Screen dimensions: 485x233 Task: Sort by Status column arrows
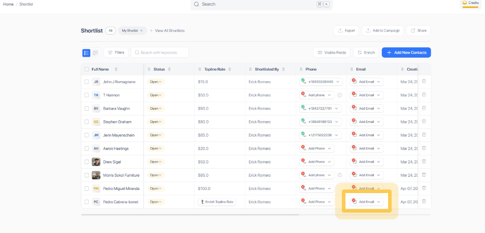[169, 69]
